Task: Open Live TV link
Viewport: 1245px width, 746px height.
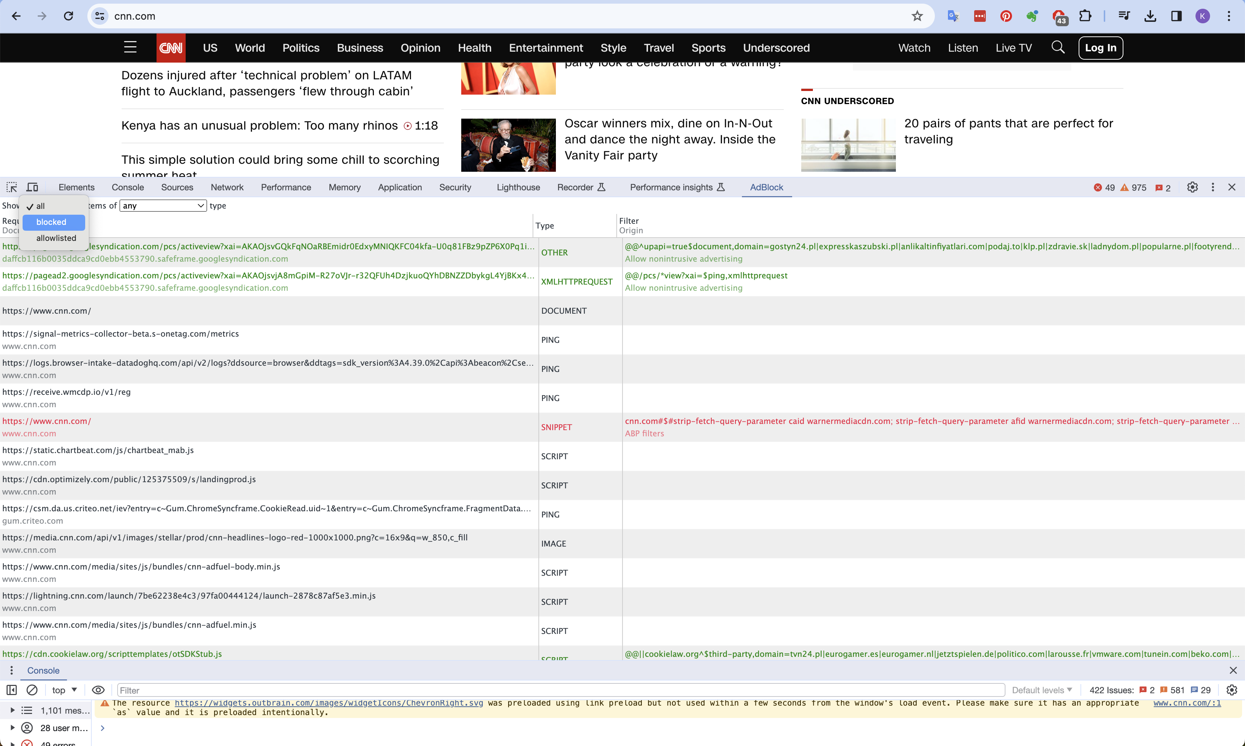Action: click(1013, 48)
